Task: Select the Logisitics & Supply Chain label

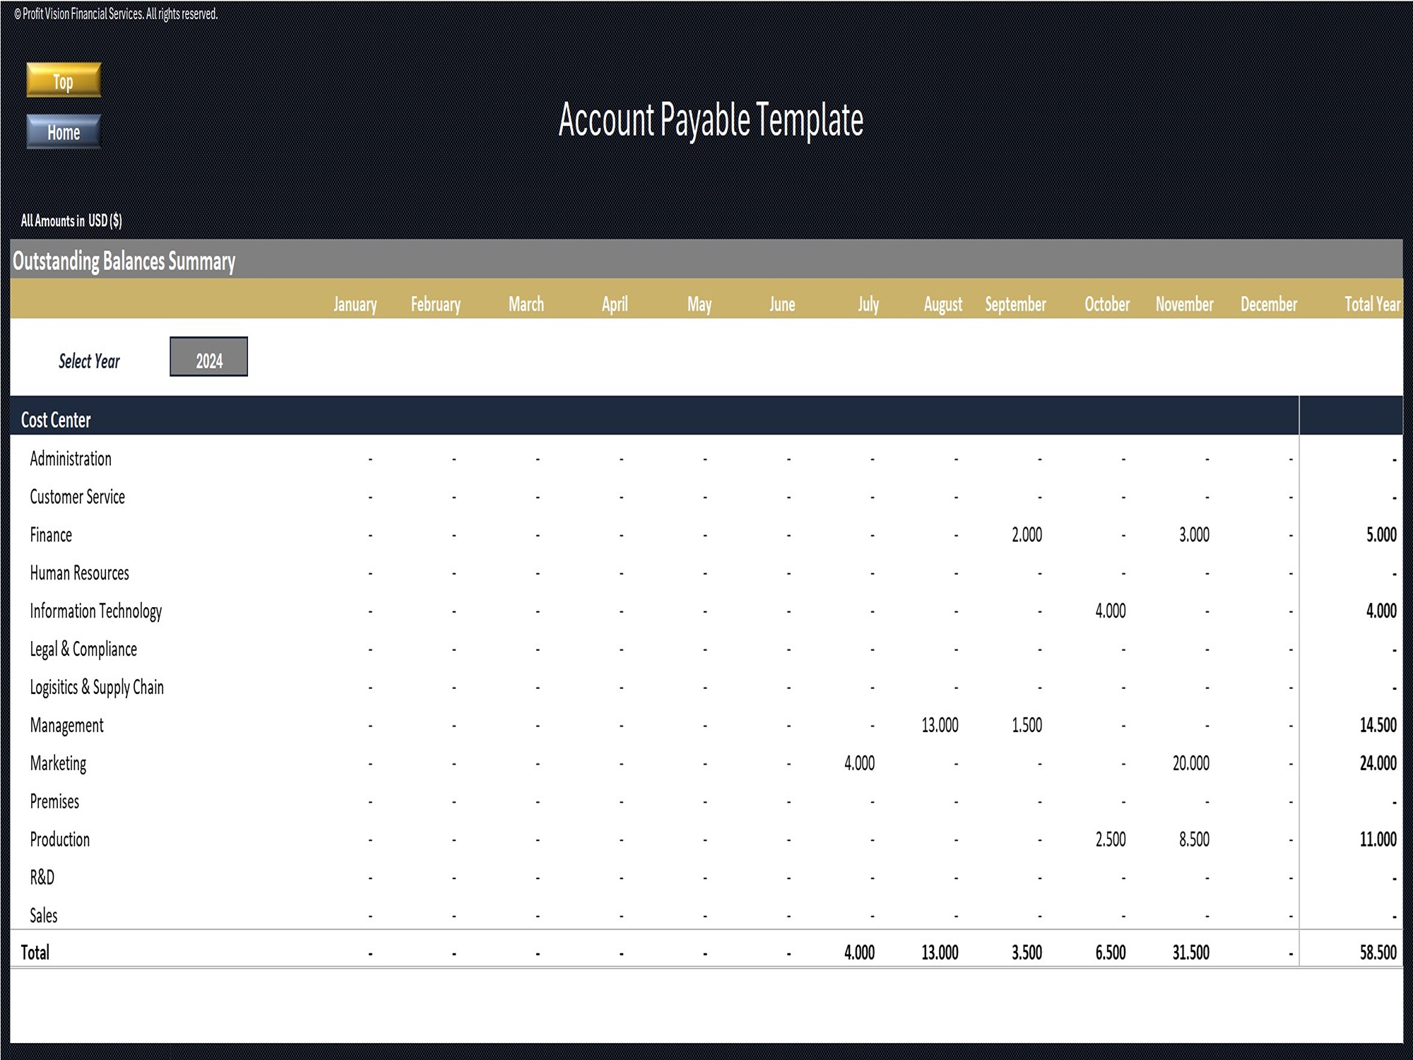Action: coord(97,688)
